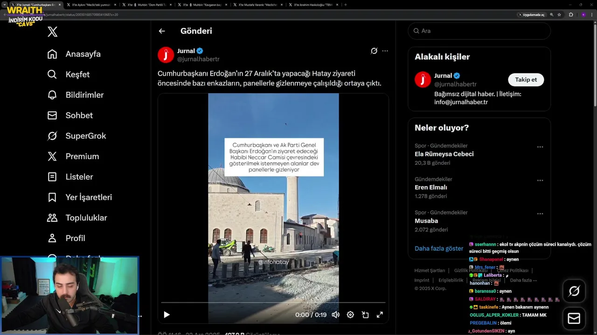Open Erişilebilirlik footer link
This screenshot has height=335, width=597.
coord(451,280)
